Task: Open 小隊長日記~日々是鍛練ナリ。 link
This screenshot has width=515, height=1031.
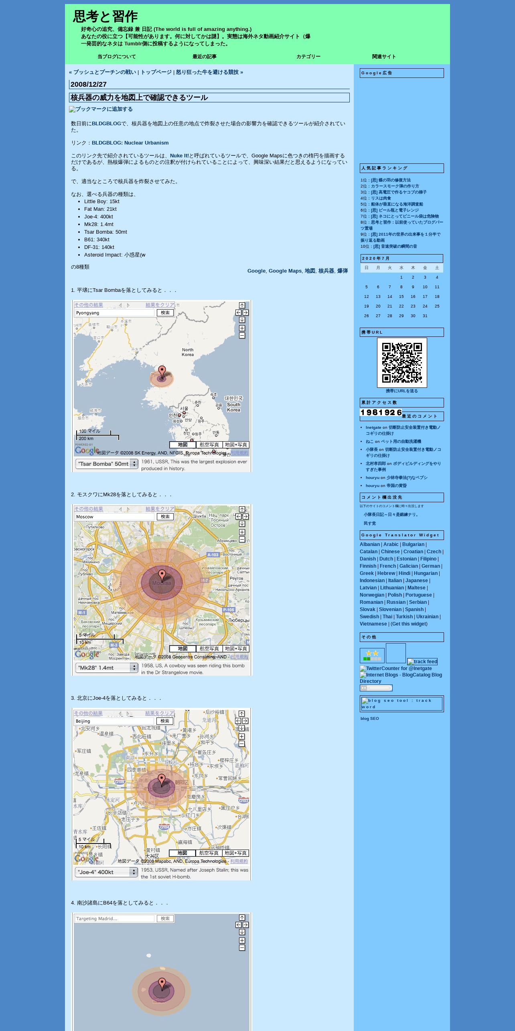Action: pyautogui.click(x=392, y=515)
